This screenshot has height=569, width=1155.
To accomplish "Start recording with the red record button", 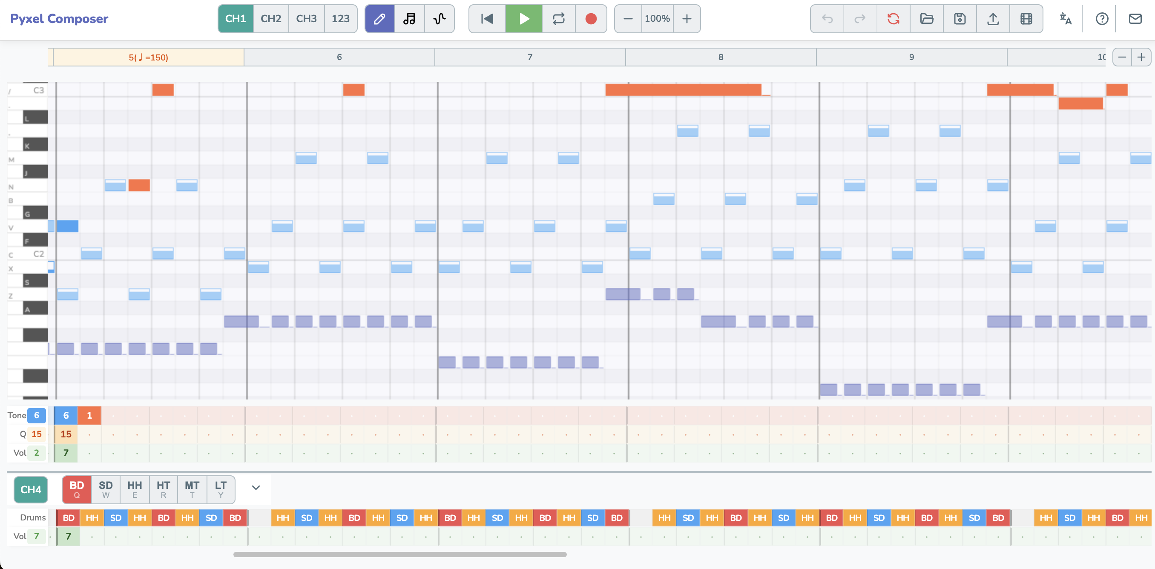I will click(x=591, y=19).
